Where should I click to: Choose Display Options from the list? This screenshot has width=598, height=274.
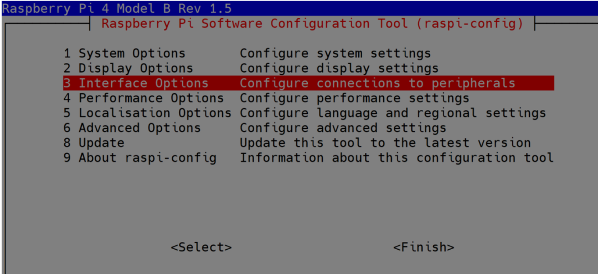click(x=128, y=68)
